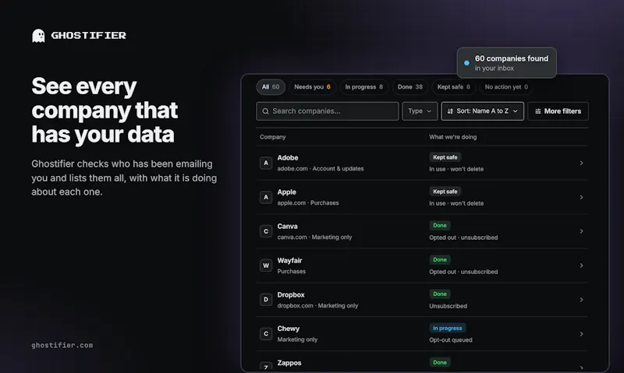Click the Chewy company name
This screenshot has height=373, width=624.
pyautogui.click(x=288, y=329)
